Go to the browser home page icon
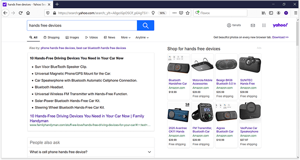300x160 pixels. (x=28, y=13)
